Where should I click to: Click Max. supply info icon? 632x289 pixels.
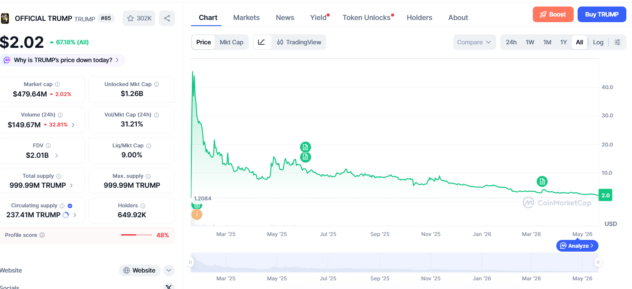[x=148, y=176]
